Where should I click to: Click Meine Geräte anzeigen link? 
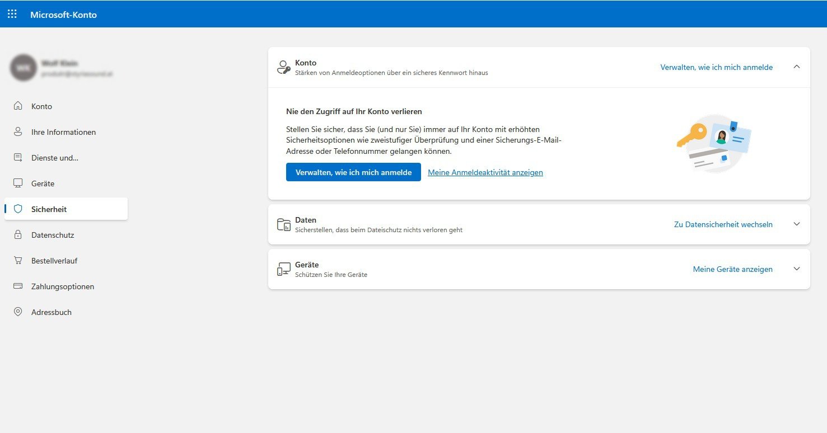733,269
